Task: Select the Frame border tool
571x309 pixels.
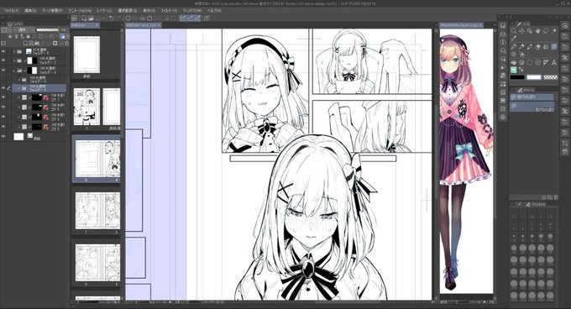Action: point(538,62)
